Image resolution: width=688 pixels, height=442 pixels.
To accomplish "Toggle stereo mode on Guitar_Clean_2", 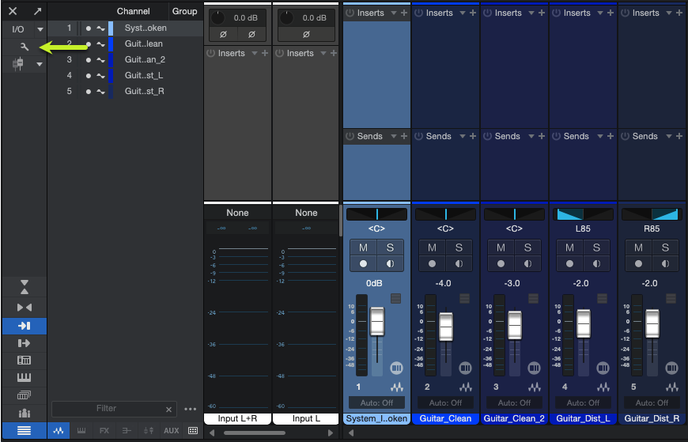I will 534,368.
